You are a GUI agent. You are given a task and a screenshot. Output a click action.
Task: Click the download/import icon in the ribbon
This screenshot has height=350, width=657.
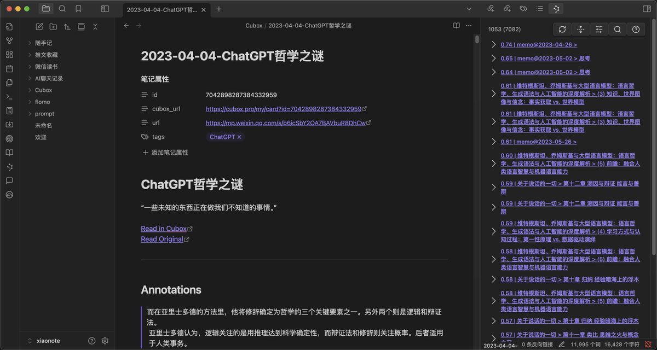[9, 125]
